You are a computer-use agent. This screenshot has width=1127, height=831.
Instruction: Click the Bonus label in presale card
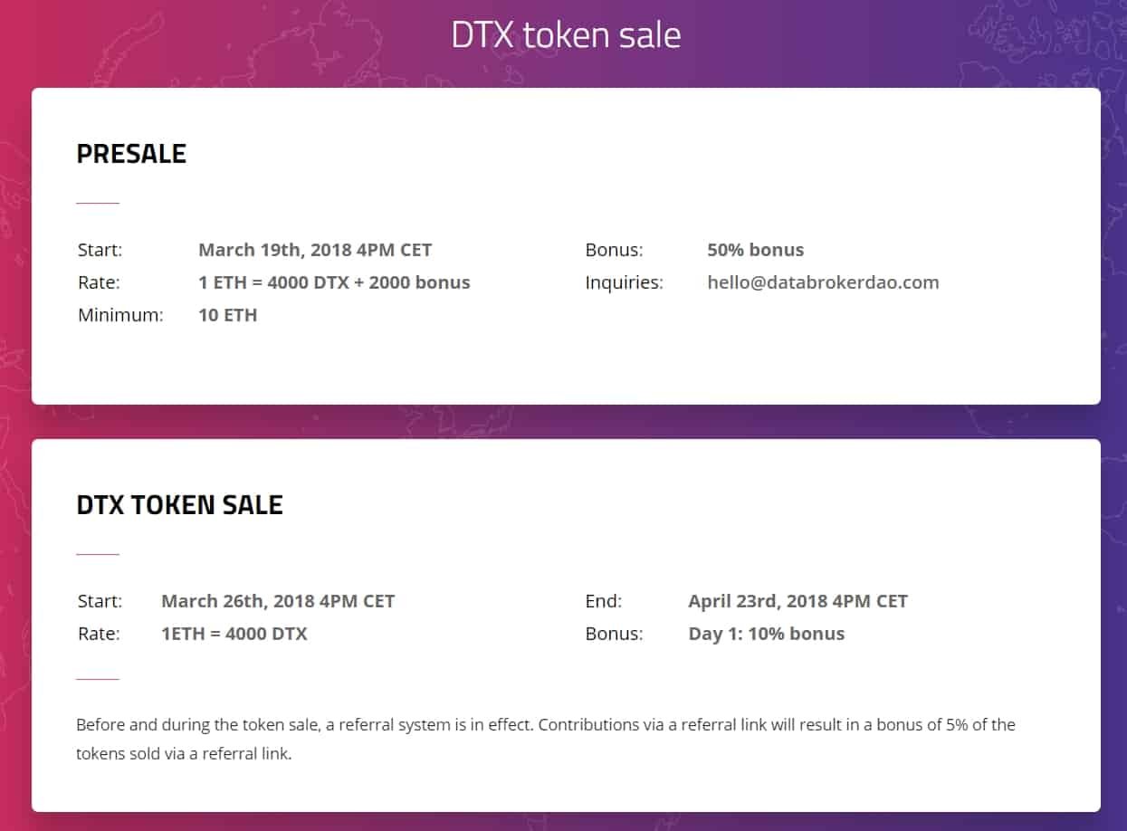point(614,250)
